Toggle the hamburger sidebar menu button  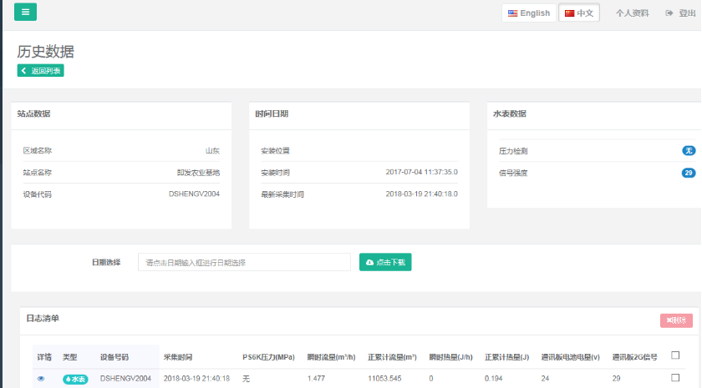pos(25,13)
